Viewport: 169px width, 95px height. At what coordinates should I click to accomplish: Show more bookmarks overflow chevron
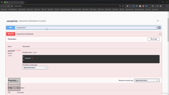click(x=166, y=9)
